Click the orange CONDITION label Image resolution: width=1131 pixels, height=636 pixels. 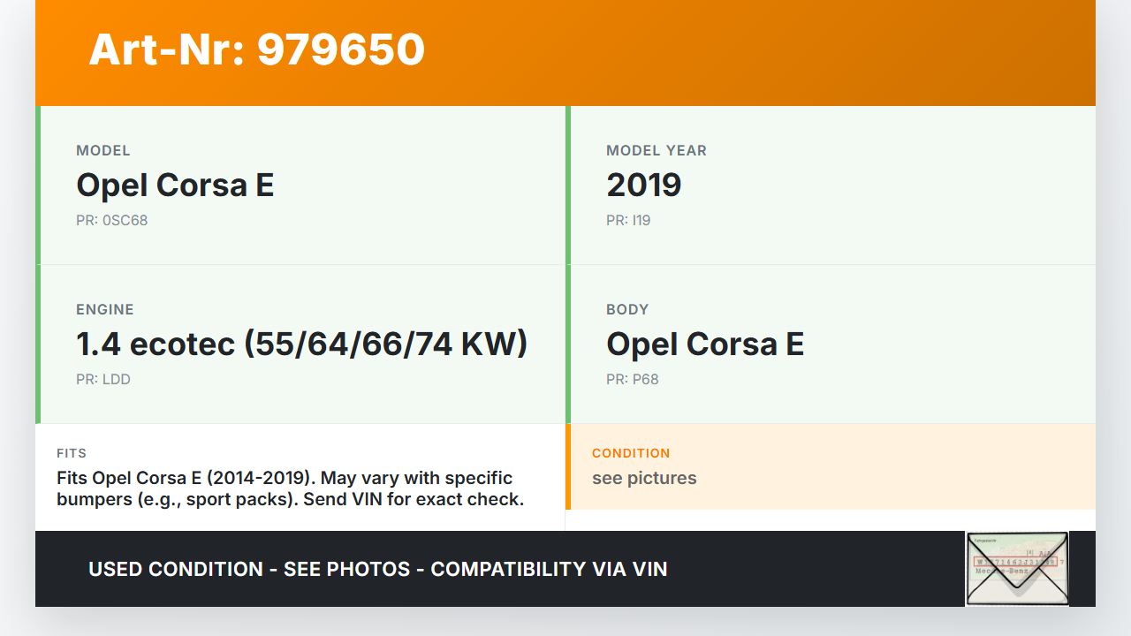coord(631,453)
